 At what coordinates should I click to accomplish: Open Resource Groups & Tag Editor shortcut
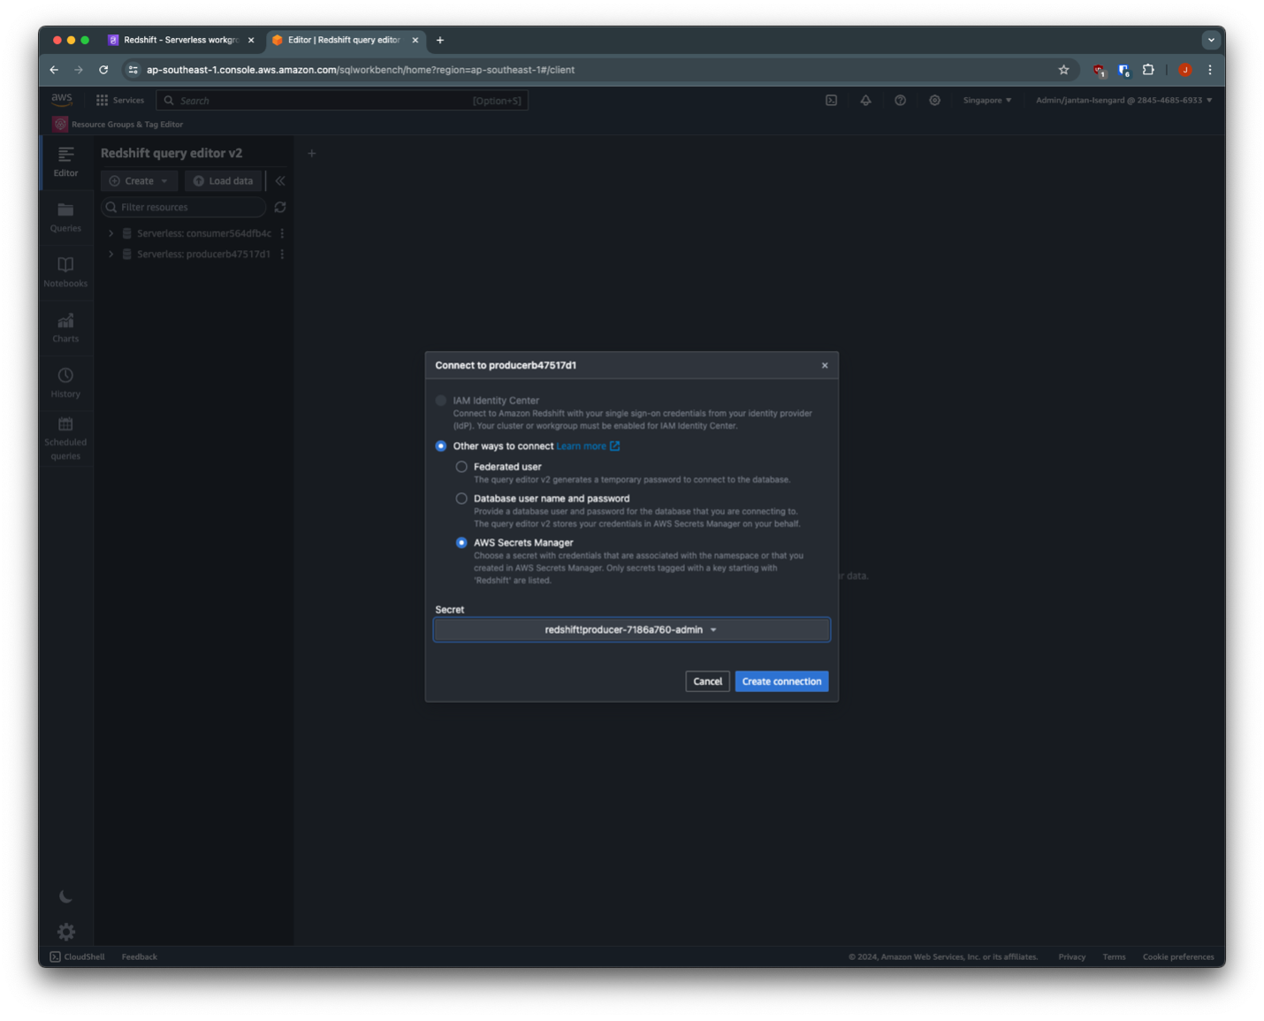point(118,125)
